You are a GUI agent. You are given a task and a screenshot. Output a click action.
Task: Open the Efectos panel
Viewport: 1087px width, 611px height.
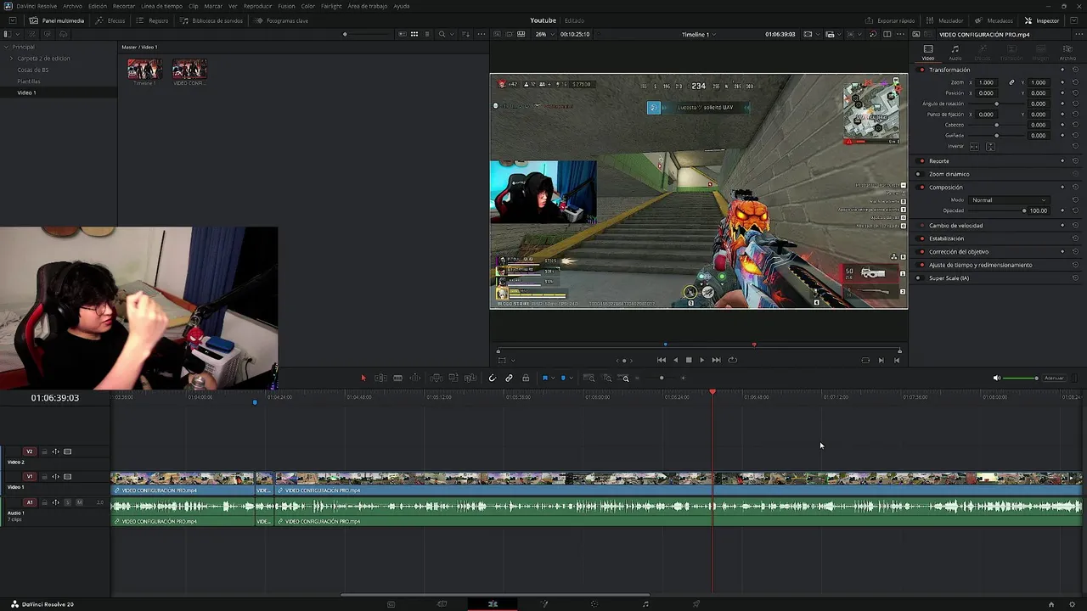[110, 20]
